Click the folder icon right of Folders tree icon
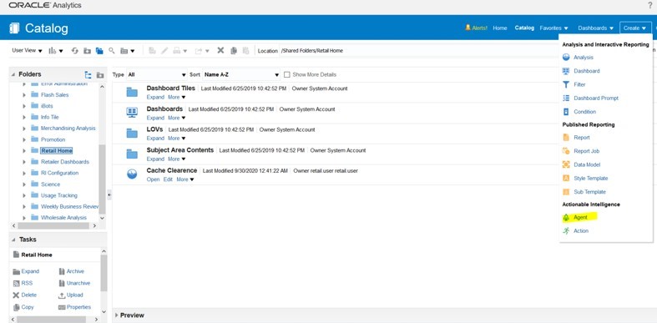This screenshot has height=323, width=657. coord(100,75)
